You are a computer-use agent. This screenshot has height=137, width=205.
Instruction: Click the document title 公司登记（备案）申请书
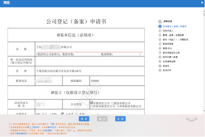[x=76, y=21]
